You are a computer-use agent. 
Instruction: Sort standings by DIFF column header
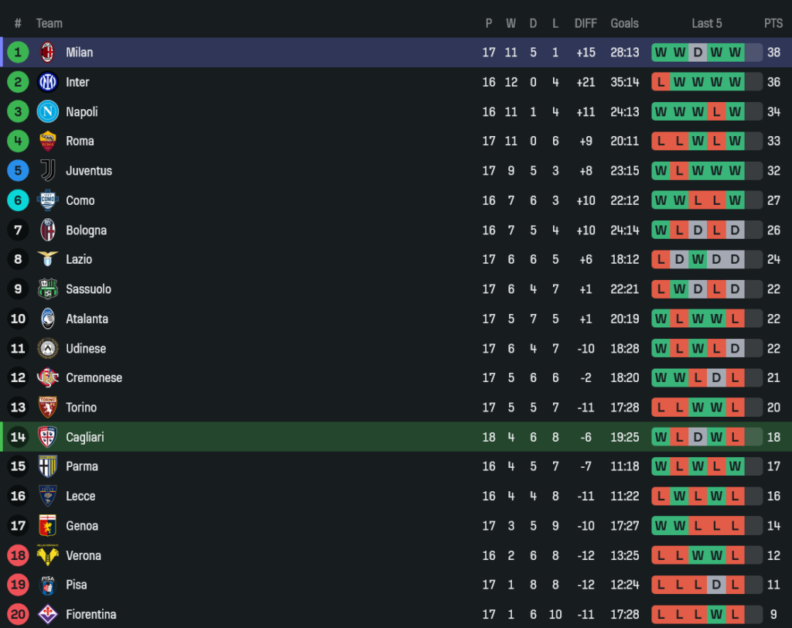pyautogui.click(x=585, y=23)
